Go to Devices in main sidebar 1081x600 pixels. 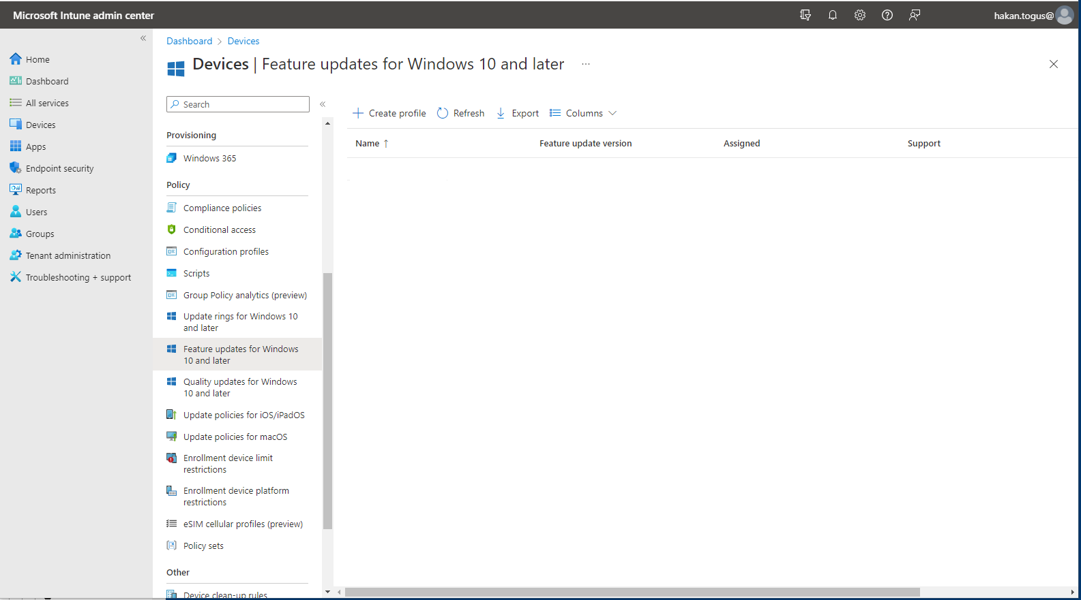tap(40, 125)
